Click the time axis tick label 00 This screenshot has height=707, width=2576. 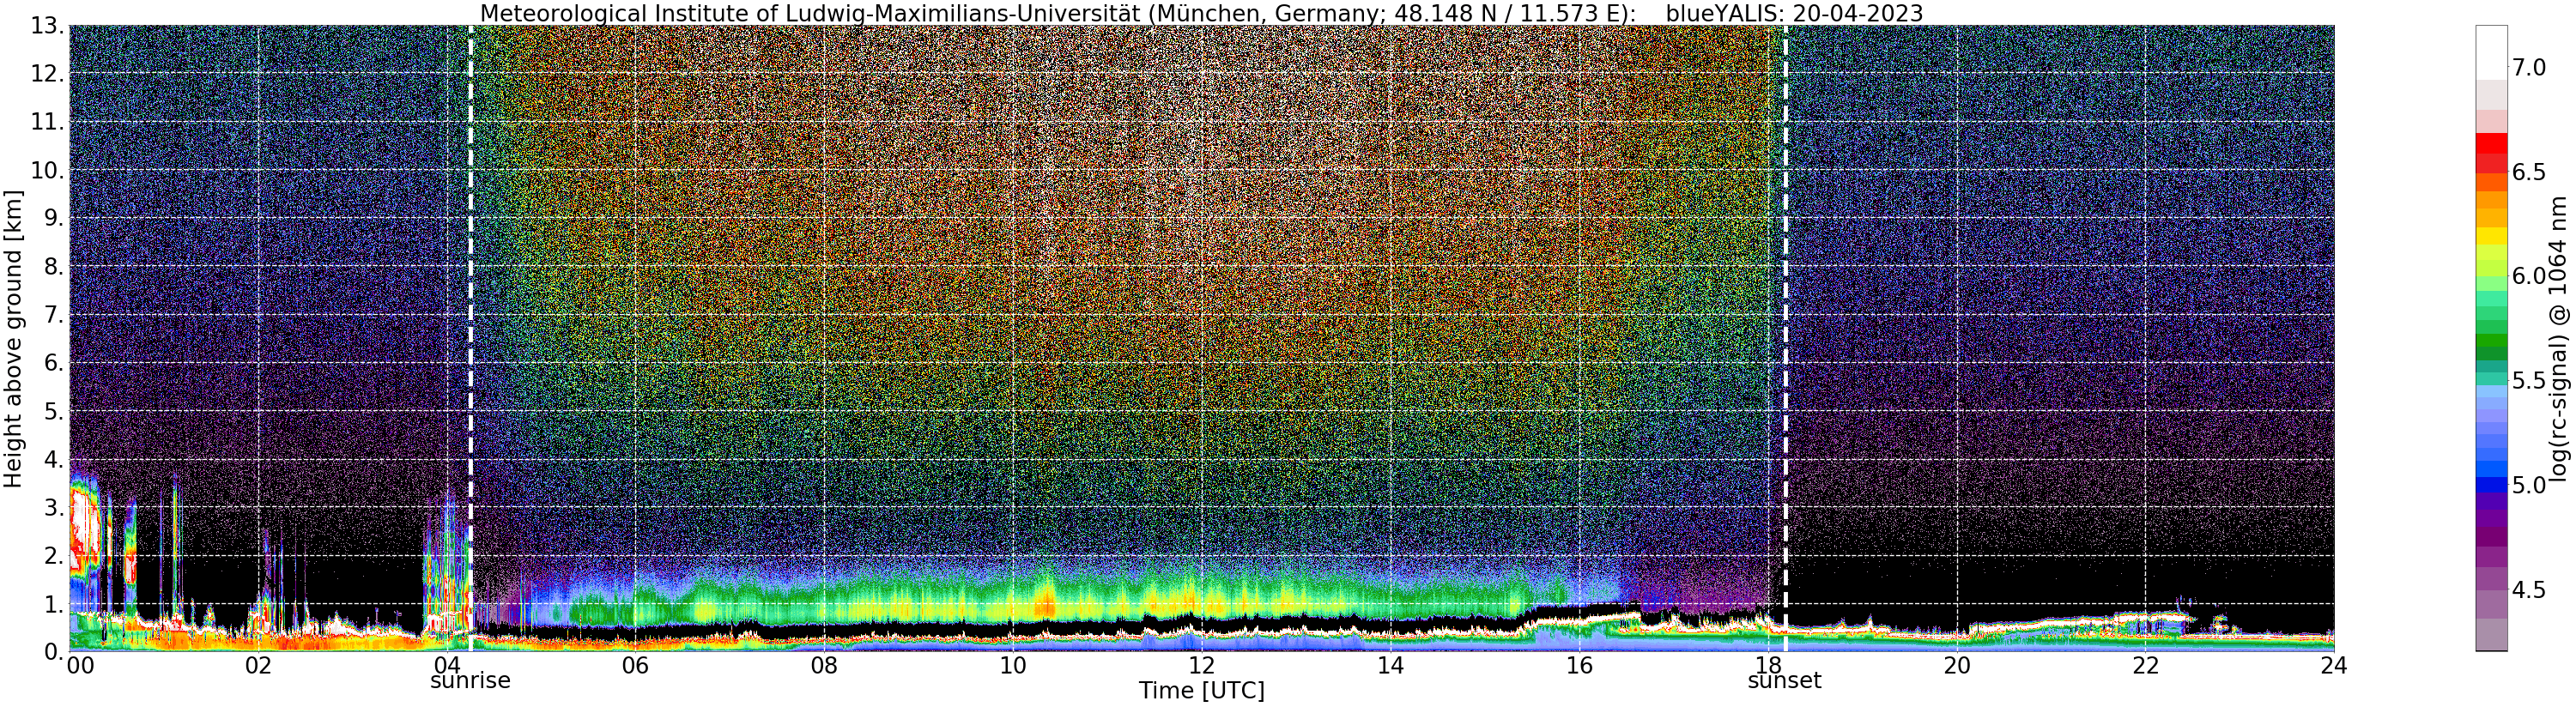coord(81,665)
